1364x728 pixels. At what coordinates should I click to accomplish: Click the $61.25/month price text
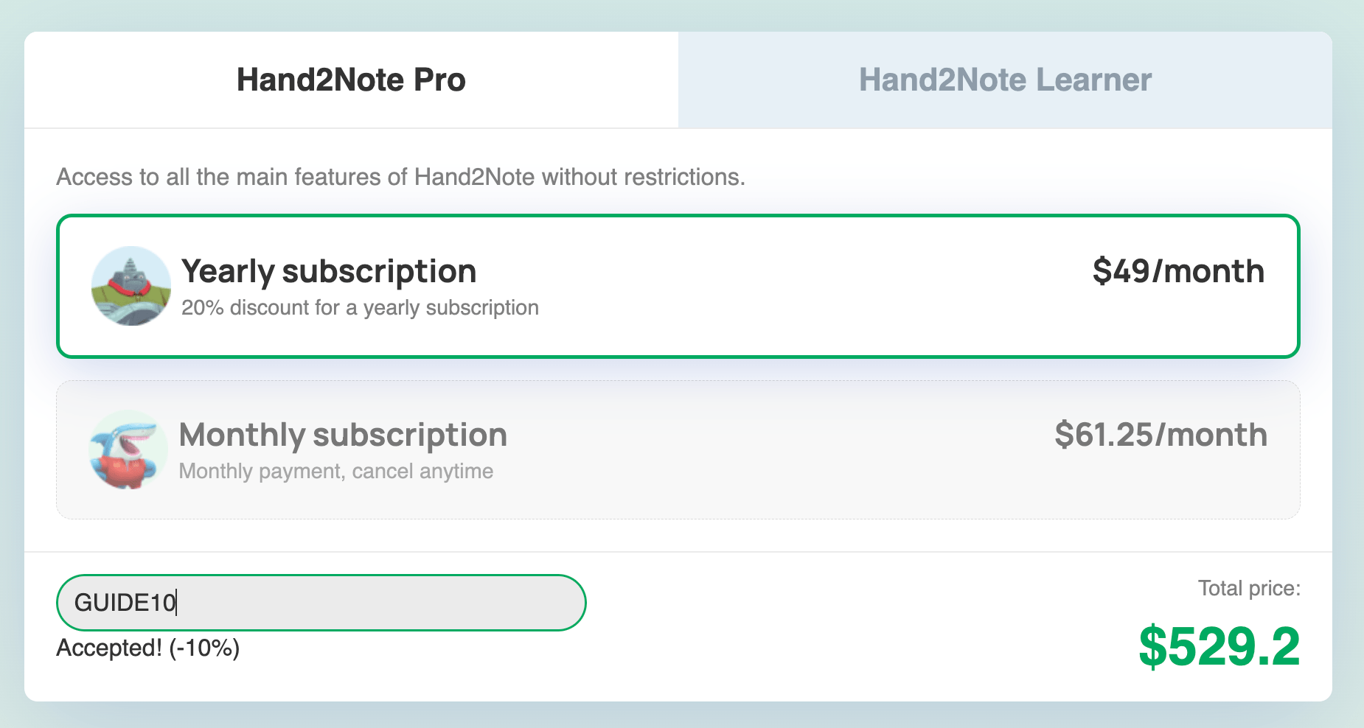click(x=1162, y=435)
